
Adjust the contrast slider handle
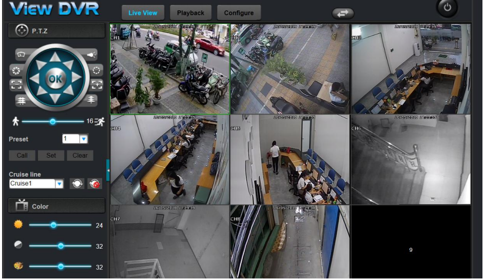61,246
